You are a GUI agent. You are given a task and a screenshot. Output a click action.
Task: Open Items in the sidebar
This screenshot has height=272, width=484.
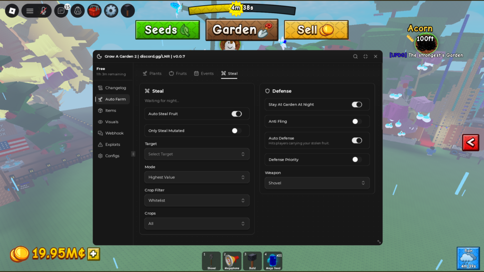tap(112, 110)
